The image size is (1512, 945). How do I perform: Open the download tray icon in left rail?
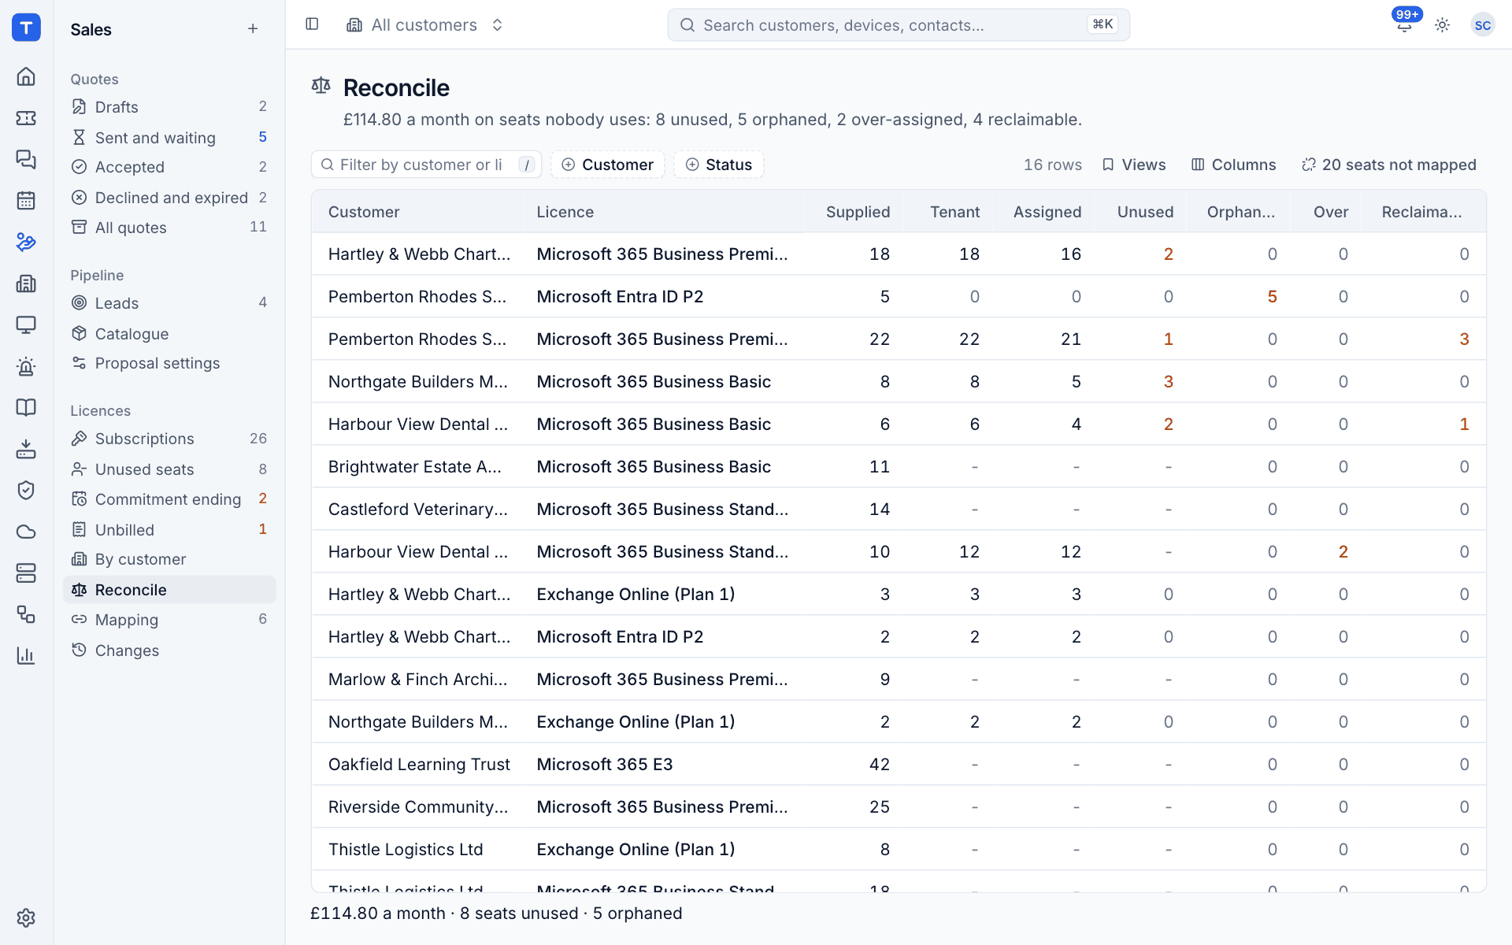click(26, 449)
